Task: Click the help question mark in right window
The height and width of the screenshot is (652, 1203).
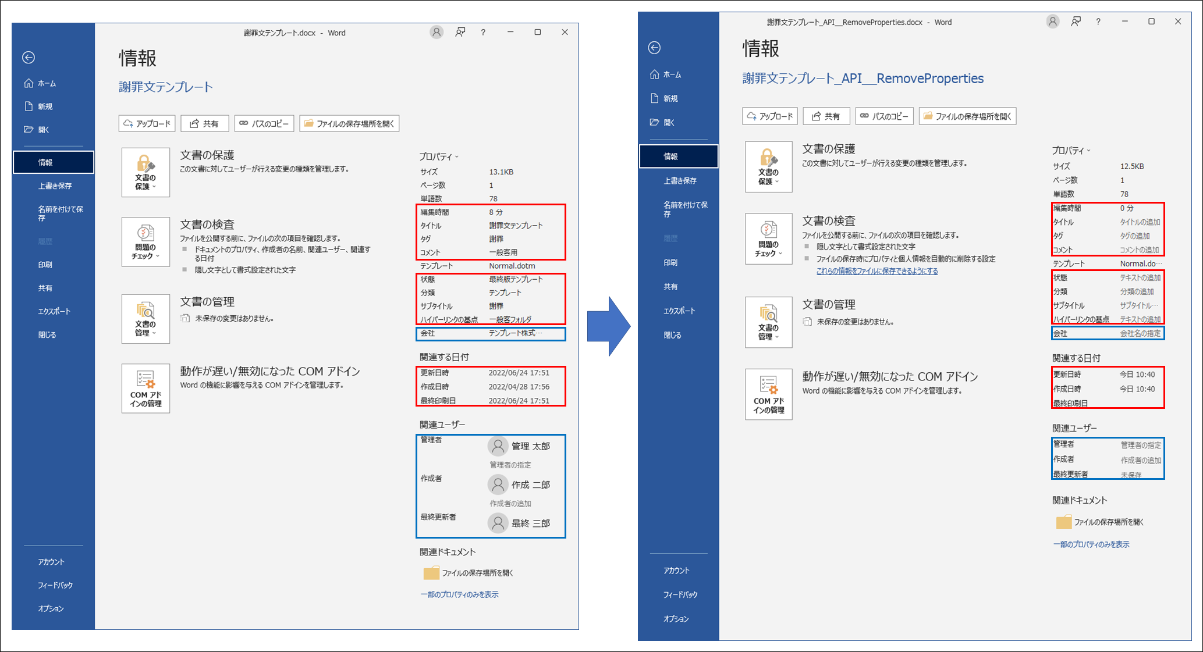Action: pyautogui.click(x=1098, y=22)
